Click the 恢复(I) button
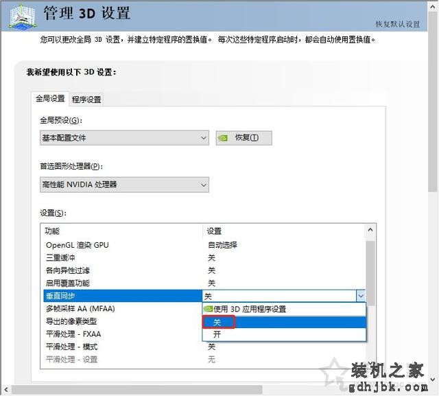 point(244,138)
